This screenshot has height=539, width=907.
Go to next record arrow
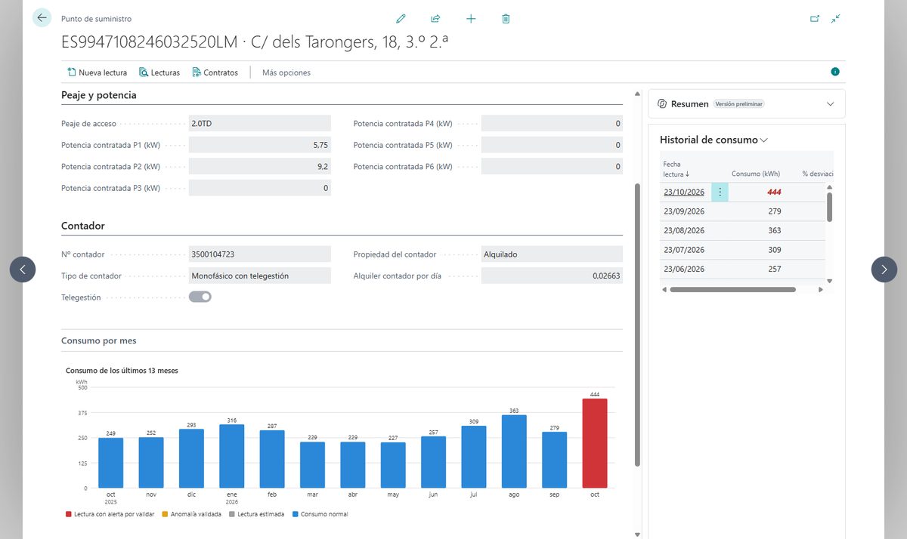884,269
